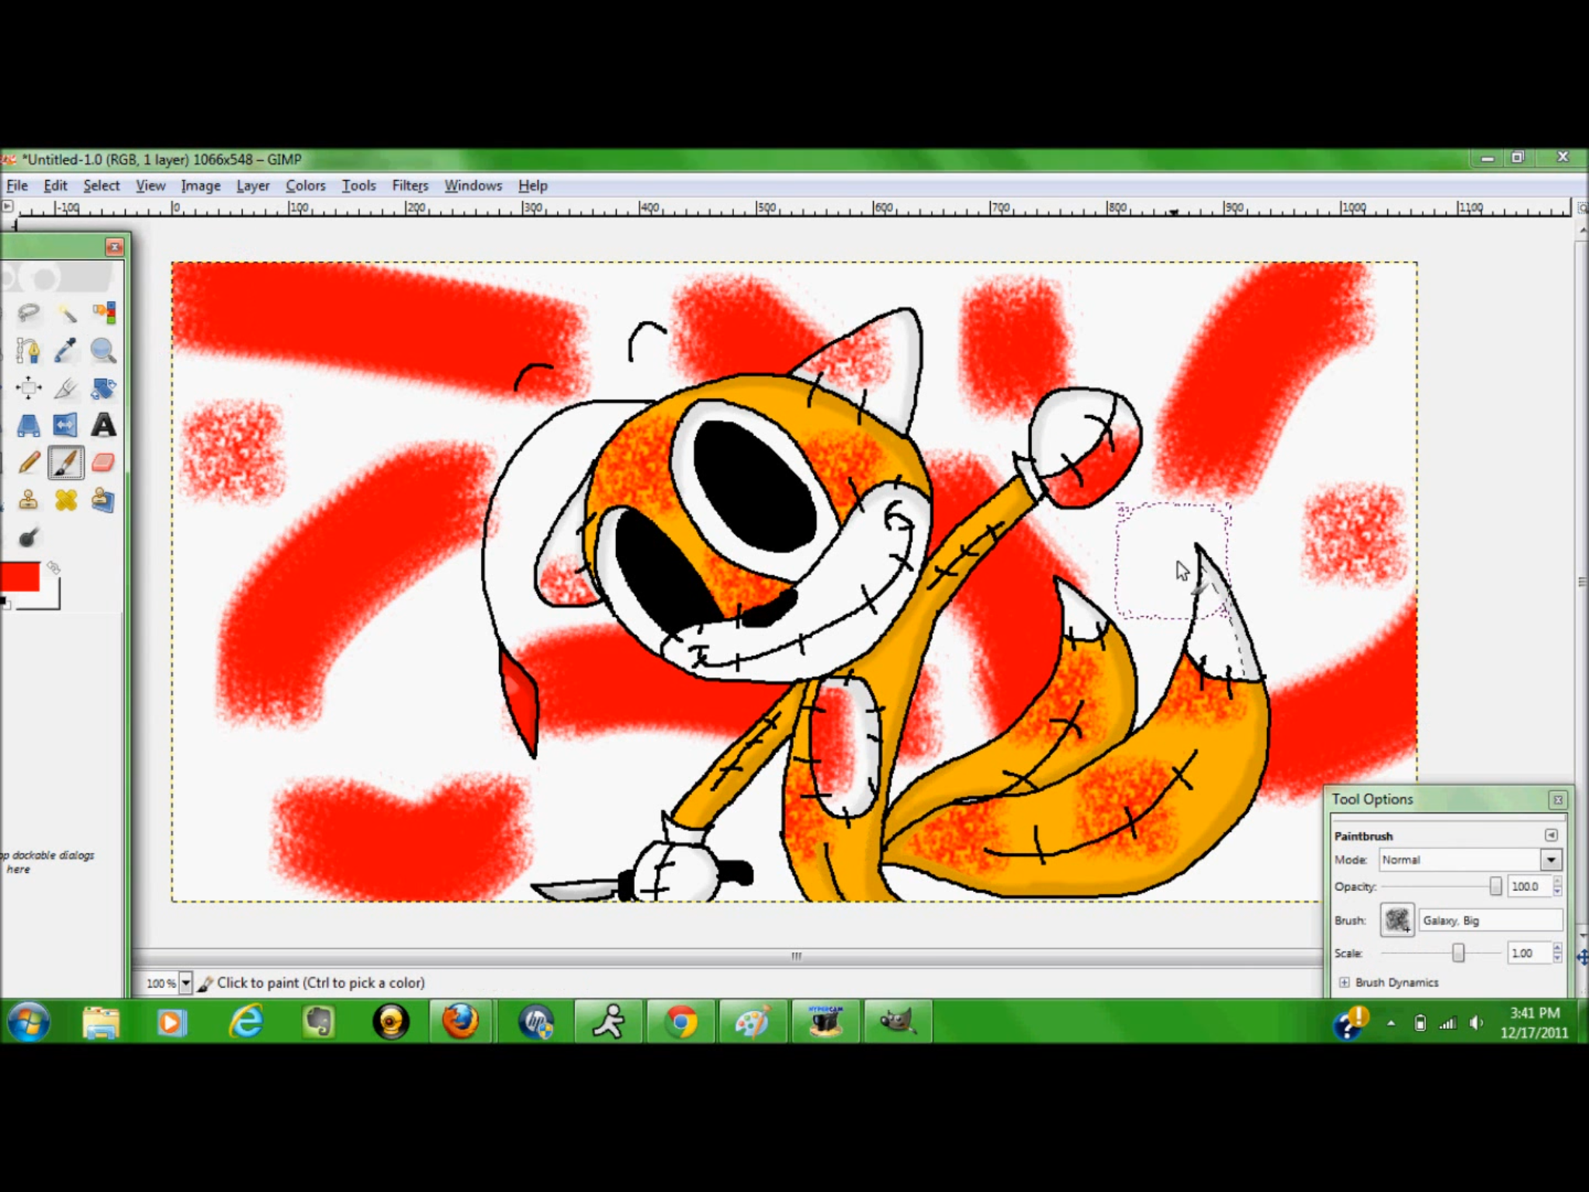The image size is (1589, 1192).
Task: Select the Dodge/Burn tool
Action: pyautogui.click(x=29, y=538)
